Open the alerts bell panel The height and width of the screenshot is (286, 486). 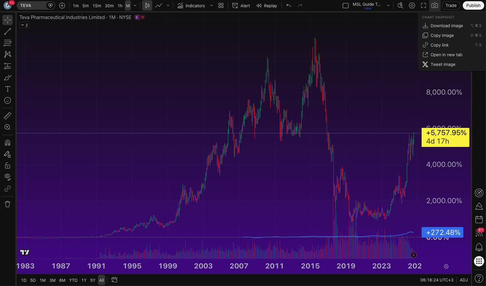tap(479, 247)
